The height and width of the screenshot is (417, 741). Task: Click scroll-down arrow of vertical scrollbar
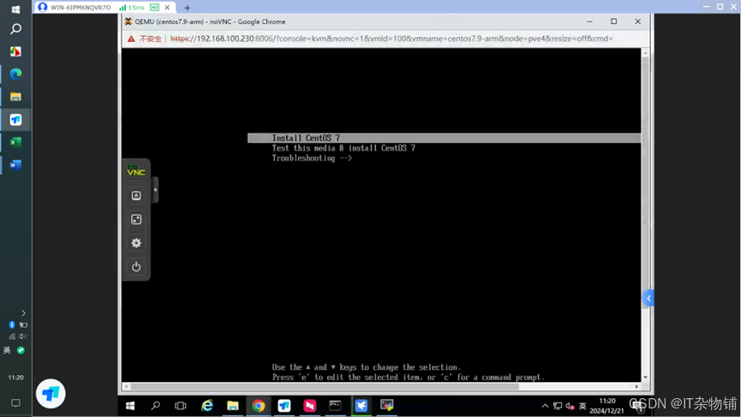(645, 378)
